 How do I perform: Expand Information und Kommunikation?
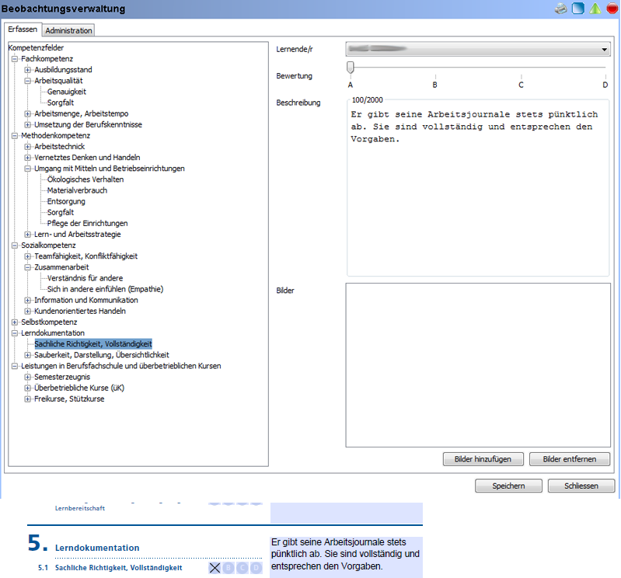pos(27,301)
